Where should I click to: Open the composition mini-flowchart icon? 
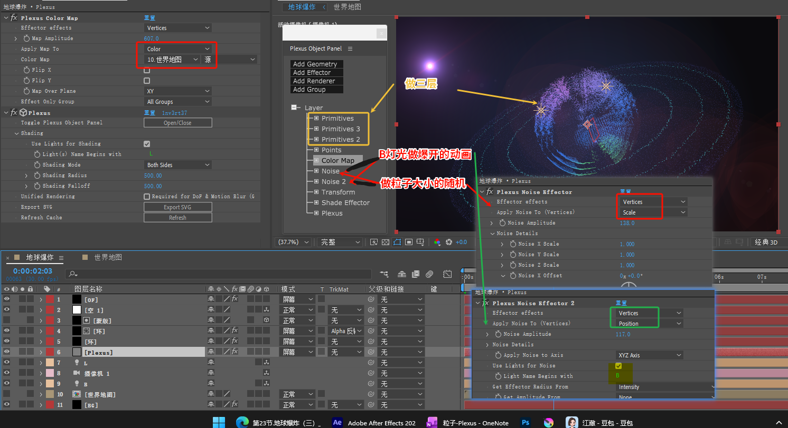tap(384, 275)
